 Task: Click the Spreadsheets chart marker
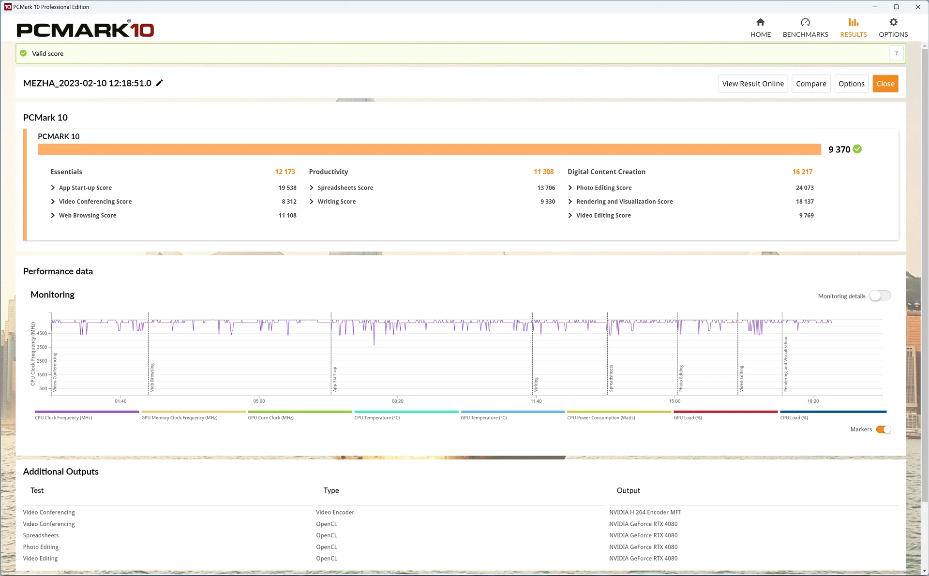point(611,378)
